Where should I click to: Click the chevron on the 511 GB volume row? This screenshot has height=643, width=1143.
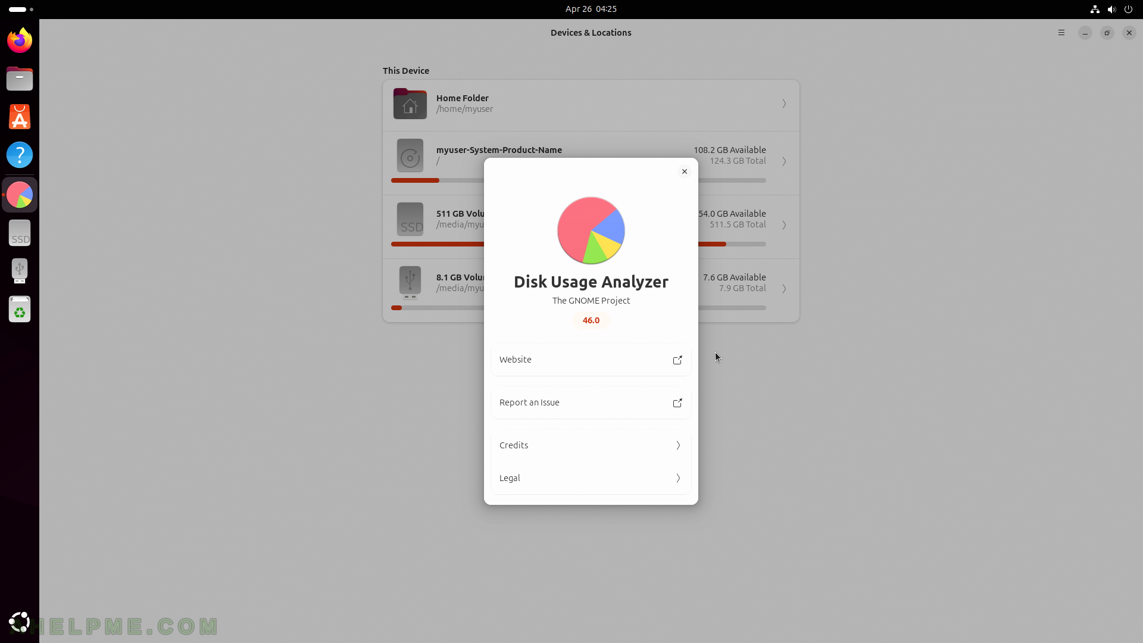[x=784, y=225]
